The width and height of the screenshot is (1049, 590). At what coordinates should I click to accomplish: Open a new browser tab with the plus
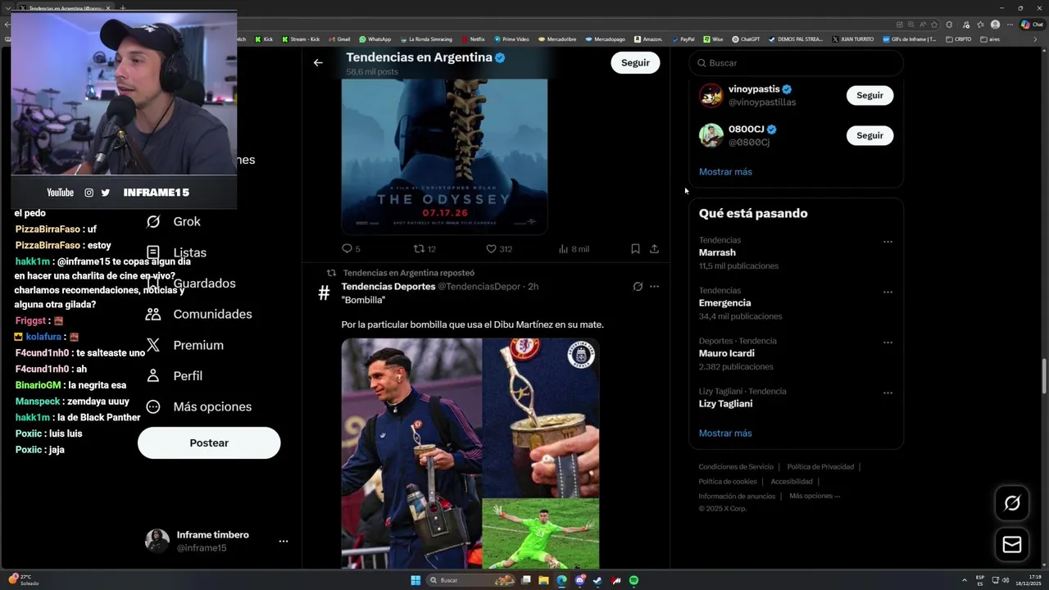pos(123,7)
